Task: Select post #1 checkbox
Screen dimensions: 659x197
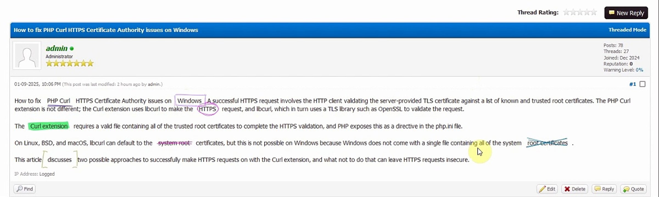Action: [643, 84]
